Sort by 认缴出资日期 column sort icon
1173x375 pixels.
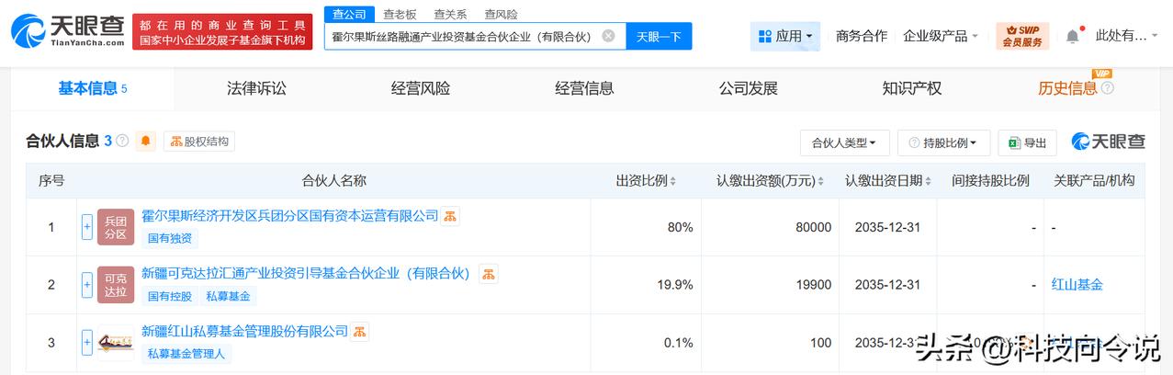click(x=929, y=181)
